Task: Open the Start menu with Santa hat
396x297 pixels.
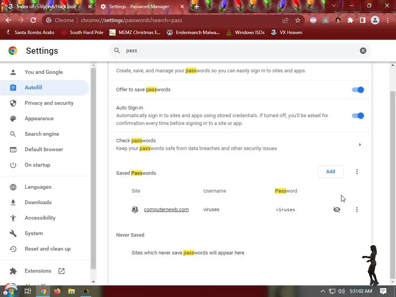Action: 10,291
